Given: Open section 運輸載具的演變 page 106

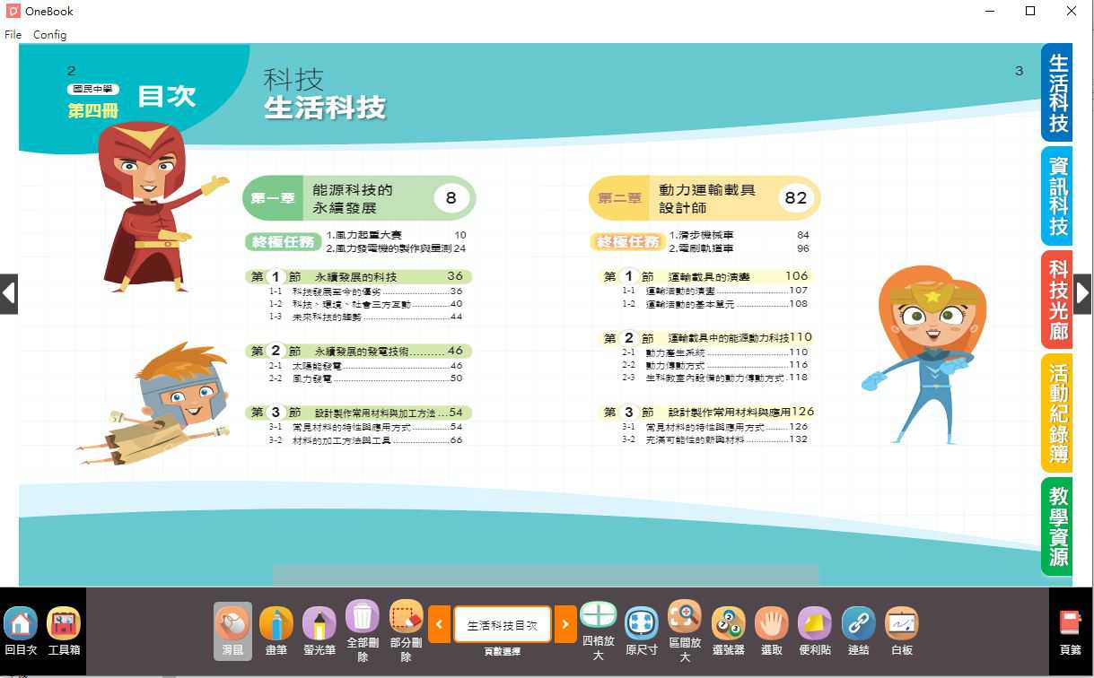Looking at the screenshot, I should click(705, 276).
